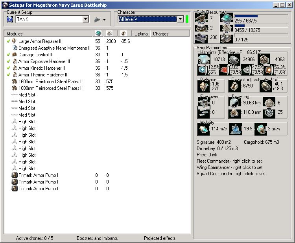
Task: Click the warp speed icon showing 3 au/s
Action: pyautogui.click(x=260, y=129)
